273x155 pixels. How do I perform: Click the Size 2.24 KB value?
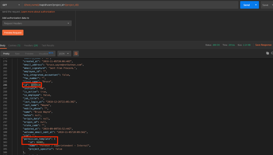(x=247, y=45)
